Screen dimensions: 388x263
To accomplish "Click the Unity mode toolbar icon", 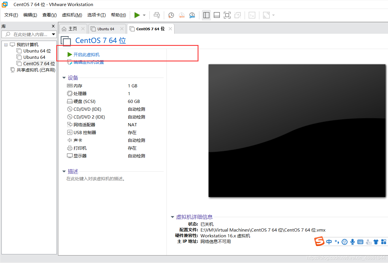I will point(237,15).
